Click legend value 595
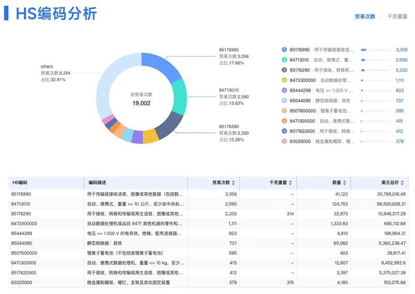Viewport: 415px width, 294px height. pos(399,111)
